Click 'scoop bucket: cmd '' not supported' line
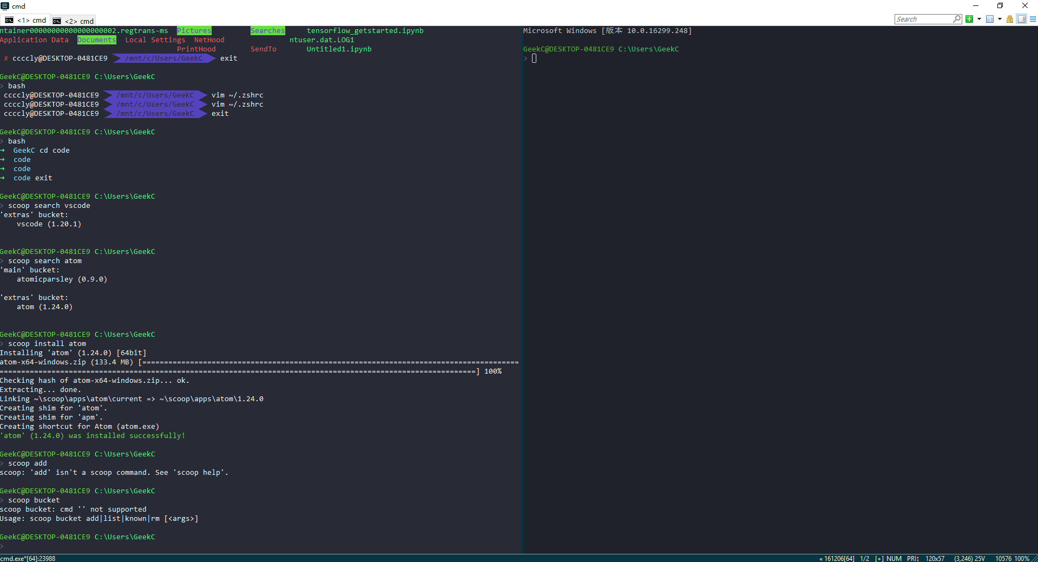The height and width of the screenshot is (562, 1038). point(73,509)
